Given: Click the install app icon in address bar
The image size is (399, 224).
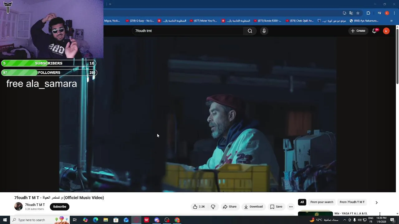Looking at the screenshot, I should pyautogui.click(x=344, y=13).
